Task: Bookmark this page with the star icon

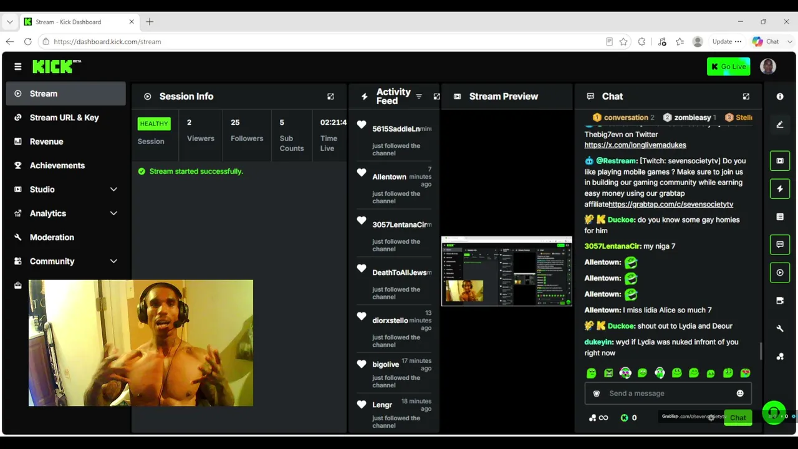Action: pos(623,42)
